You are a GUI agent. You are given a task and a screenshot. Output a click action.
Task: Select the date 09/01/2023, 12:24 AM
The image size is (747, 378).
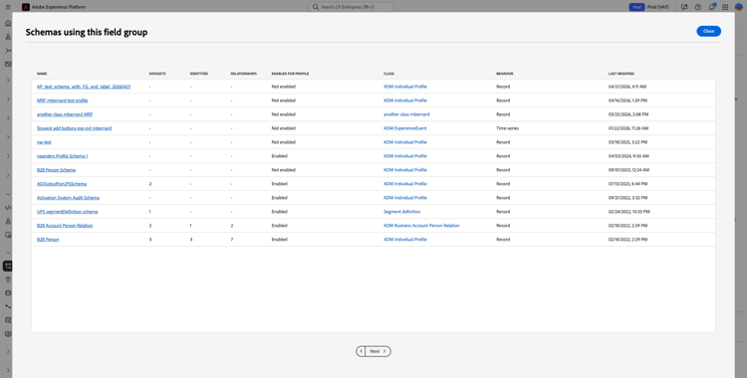[x=628, y=170]
